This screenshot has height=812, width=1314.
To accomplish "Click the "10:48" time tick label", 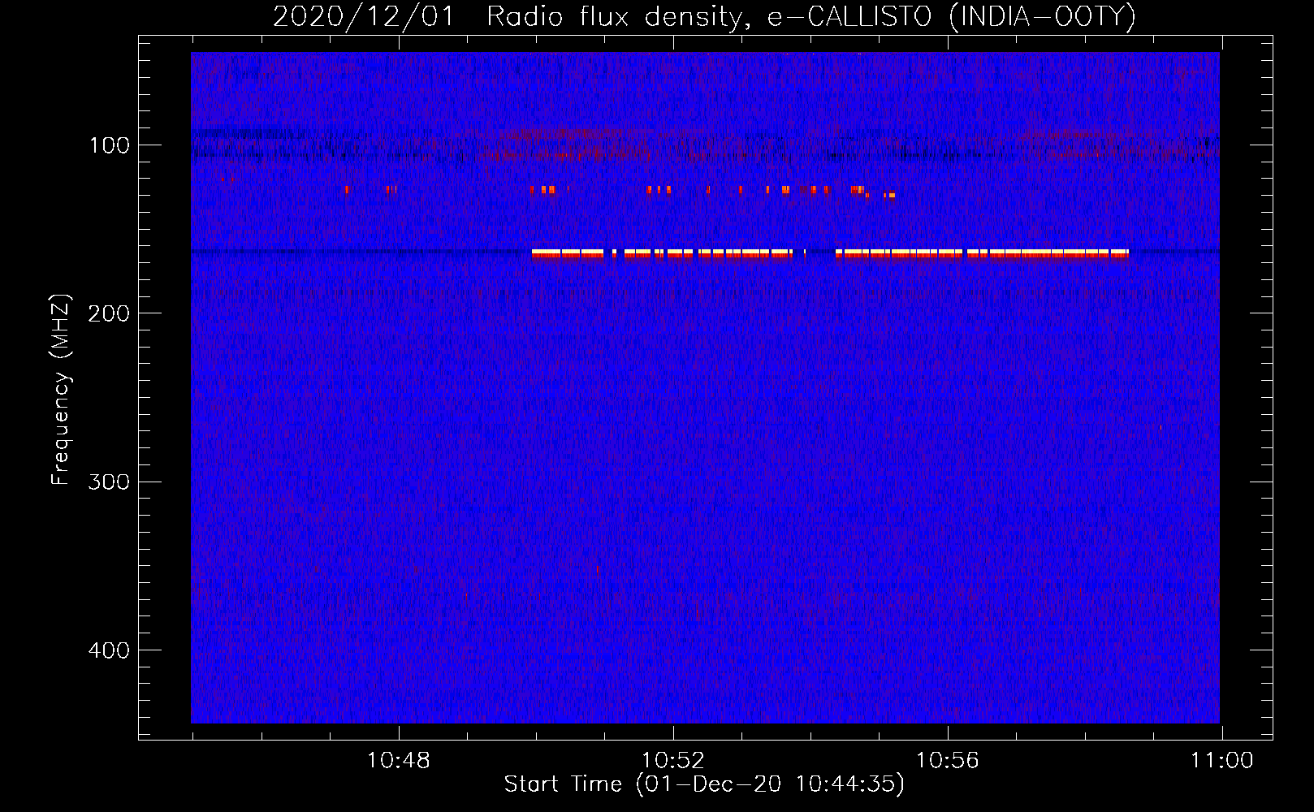I will (x=399, y=761).
